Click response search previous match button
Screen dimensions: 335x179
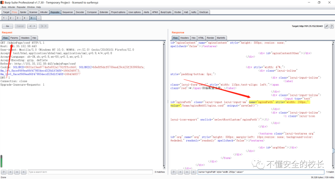[180, 172]
